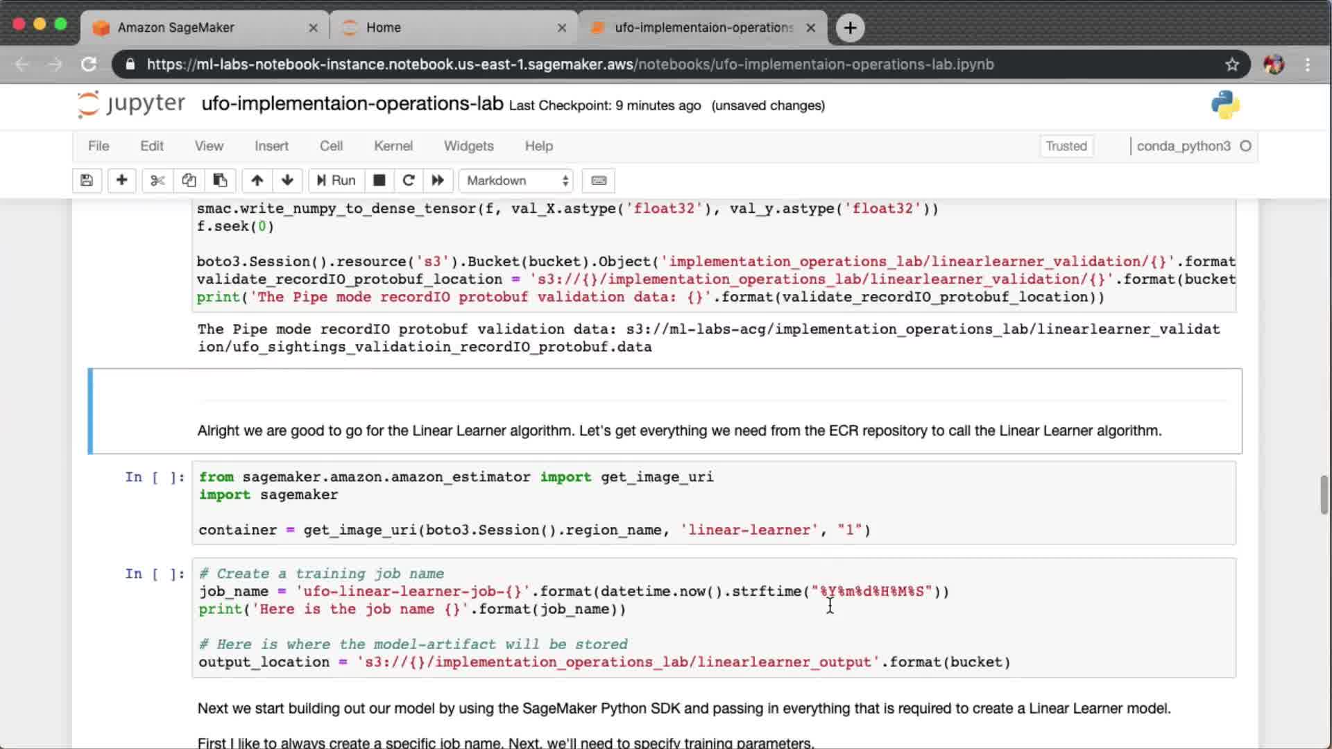The image size is (1332, 749).
Task: Move selected cell up arrow
Action: (x=257, y=180)
